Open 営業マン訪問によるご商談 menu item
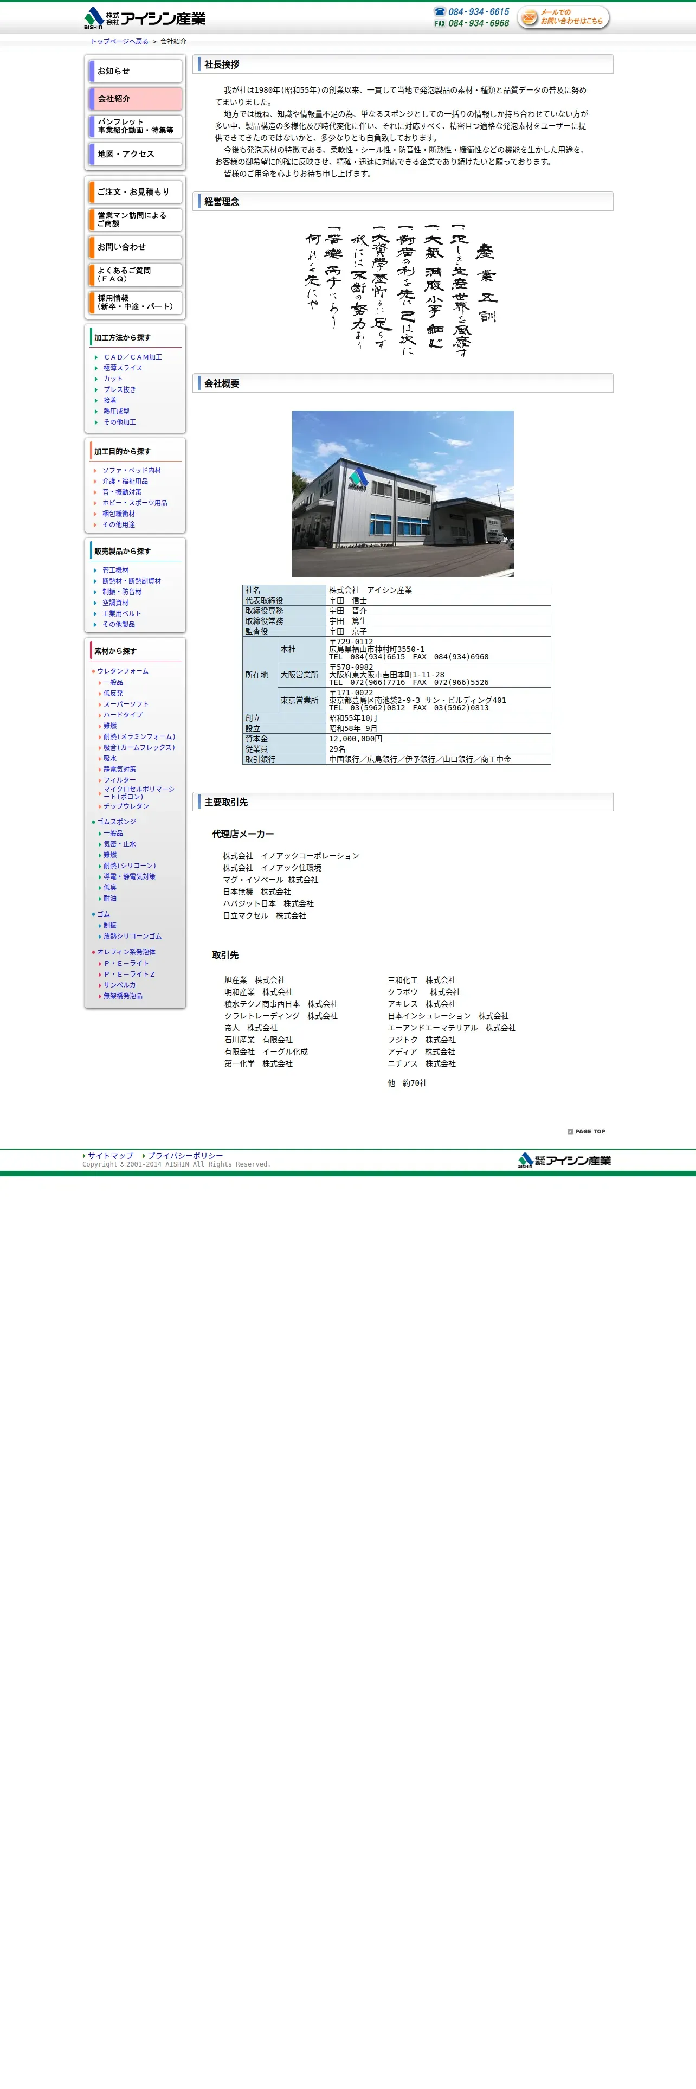The height and width of the screenshot is (2089, 696). [x=136, y=220]
